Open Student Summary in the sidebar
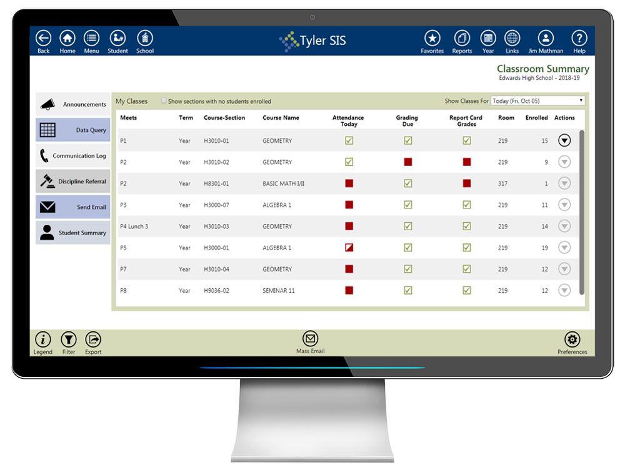The height and width of the screenshot is (468, 625). pyautogui.click(x=73, y=232)
